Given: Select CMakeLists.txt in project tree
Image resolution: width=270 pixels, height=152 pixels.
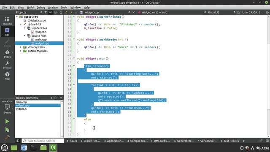Looking at the screenshot, I should (x=37, y=21).
